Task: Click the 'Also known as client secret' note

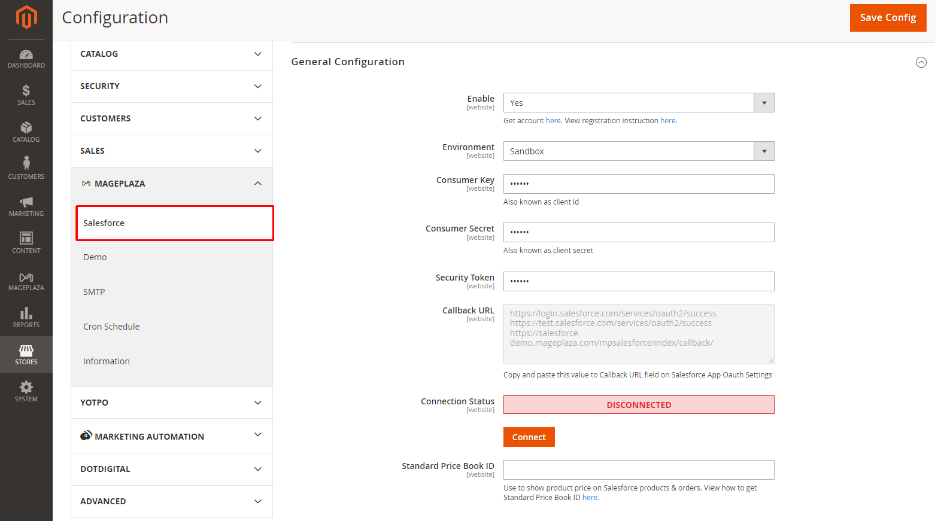Action: pos(548,251)
